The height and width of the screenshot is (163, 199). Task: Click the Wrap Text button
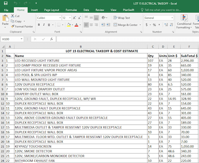[122, 18]
